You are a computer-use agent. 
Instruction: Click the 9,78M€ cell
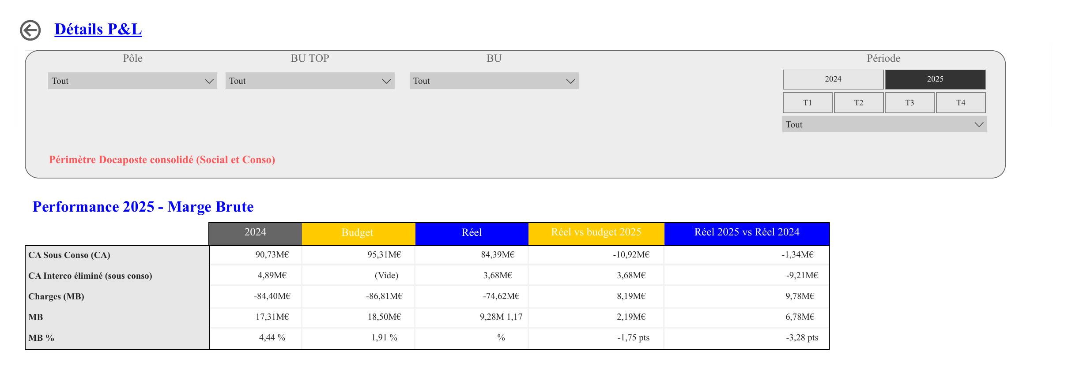tap(747, 296)
